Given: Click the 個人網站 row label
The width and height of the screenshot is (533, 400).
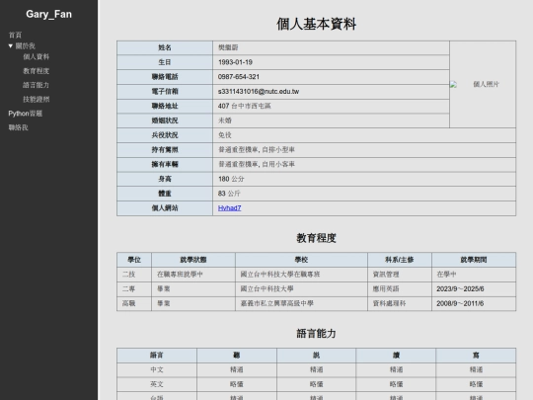Looking at the screenshot, I should (x=165, y=208).
